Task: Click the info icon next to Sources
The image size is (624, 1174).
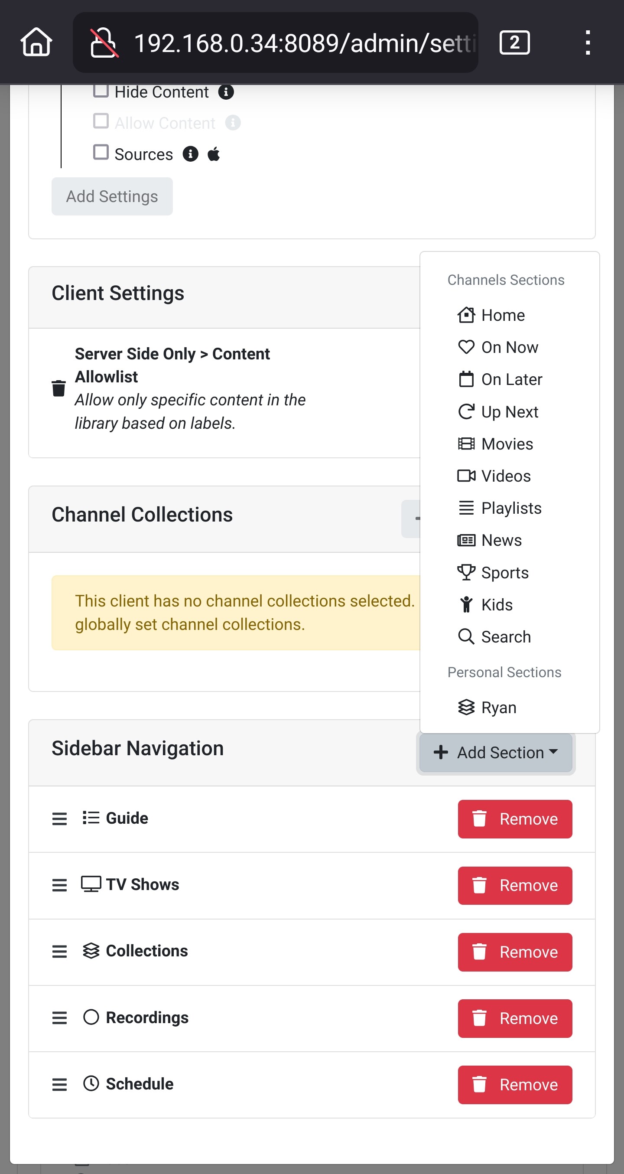Action: pos(190,154)
